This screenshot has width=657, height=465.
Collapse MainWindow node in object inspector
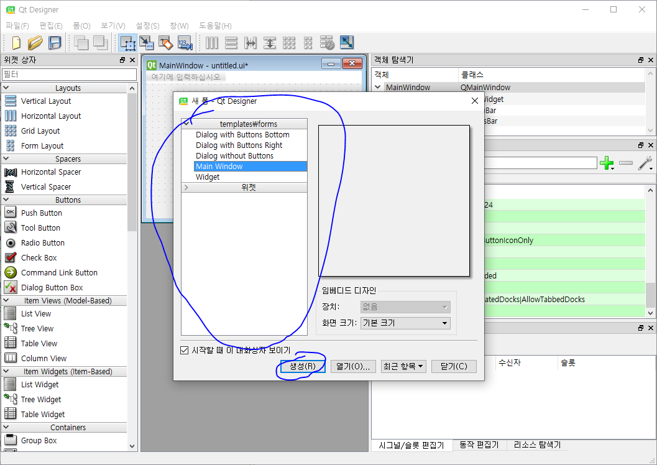pyautogui.click(x=378, y=87)
